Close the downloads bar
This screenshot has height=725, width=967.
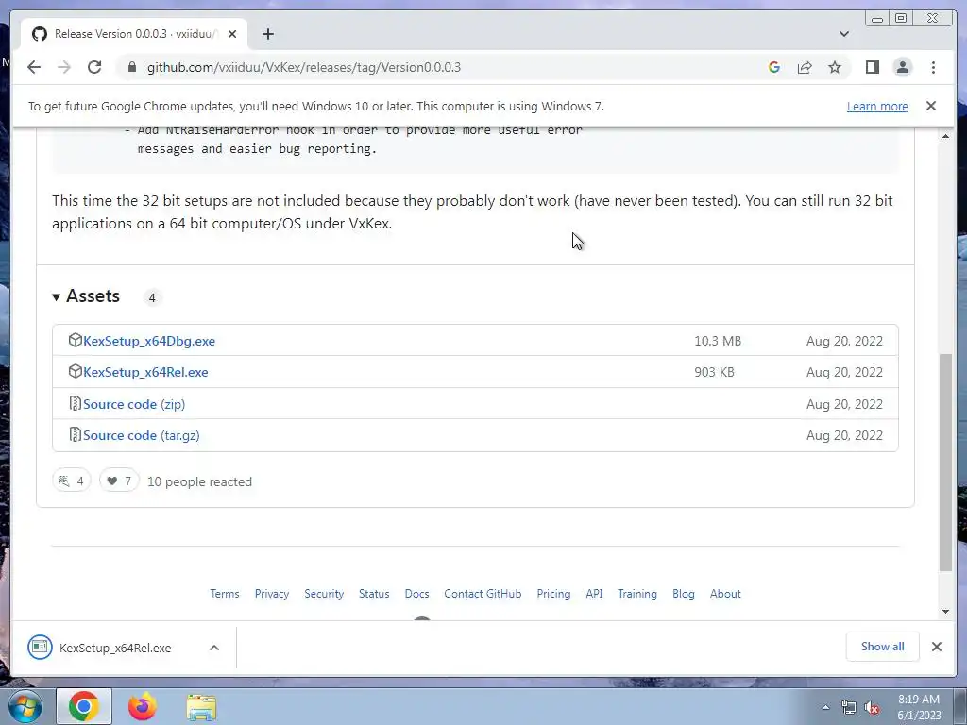[x=936, y=647]
